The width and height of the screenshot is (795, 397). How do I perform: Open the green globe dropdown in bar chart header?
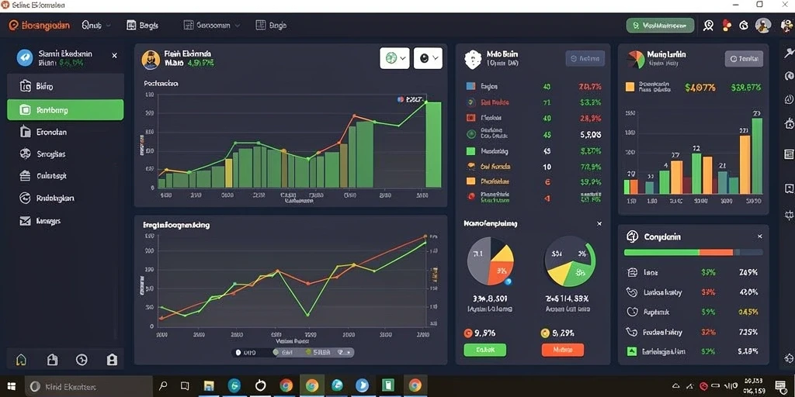395,58
